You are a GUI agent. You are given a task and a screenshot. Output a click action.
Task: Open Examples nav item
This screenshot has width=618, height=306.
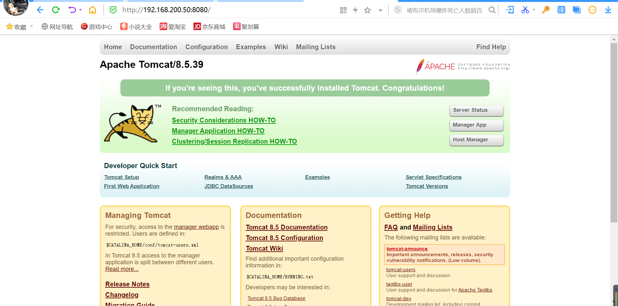click(251, 47)
